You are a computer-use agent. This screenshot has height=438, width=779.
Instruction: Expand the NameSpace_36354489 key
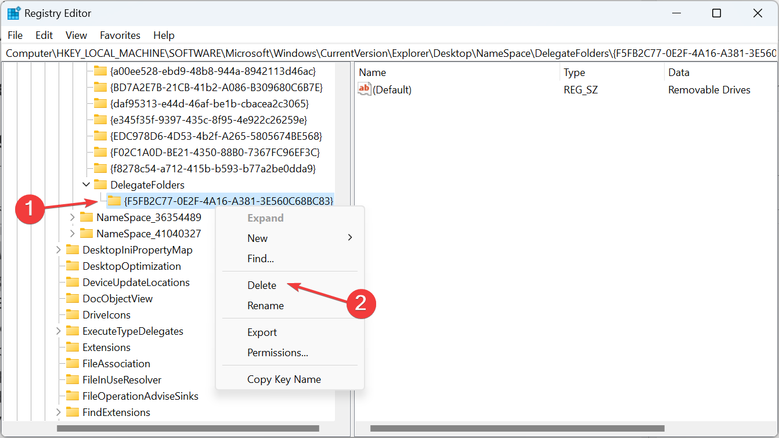click(73, 218)
